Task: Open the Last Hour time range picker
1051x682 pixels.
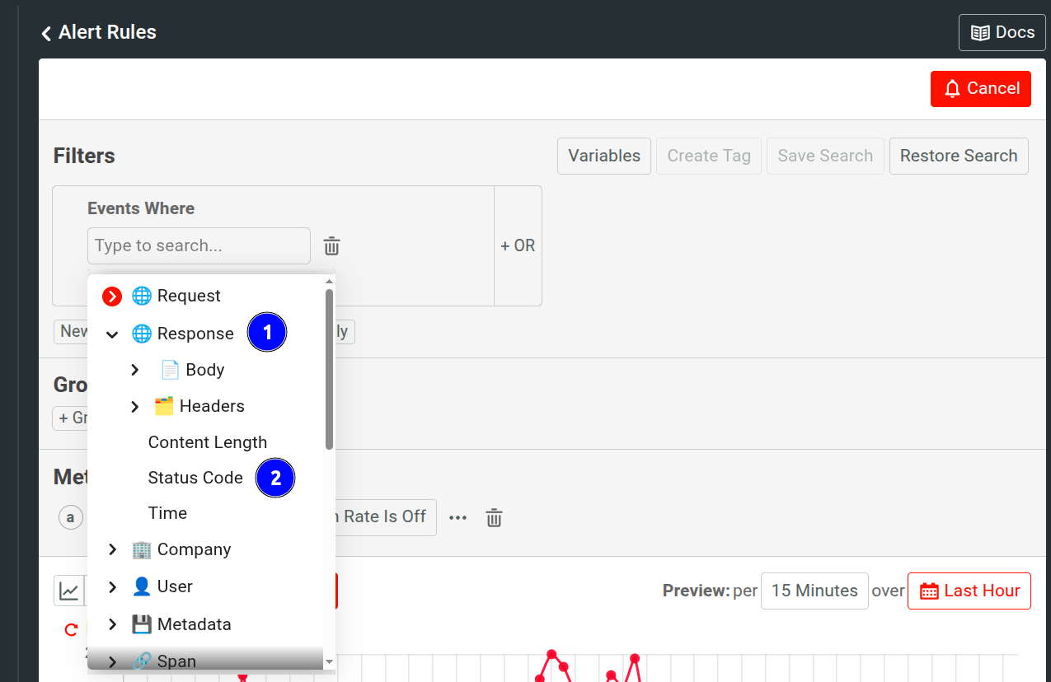Action: (969, 591)
